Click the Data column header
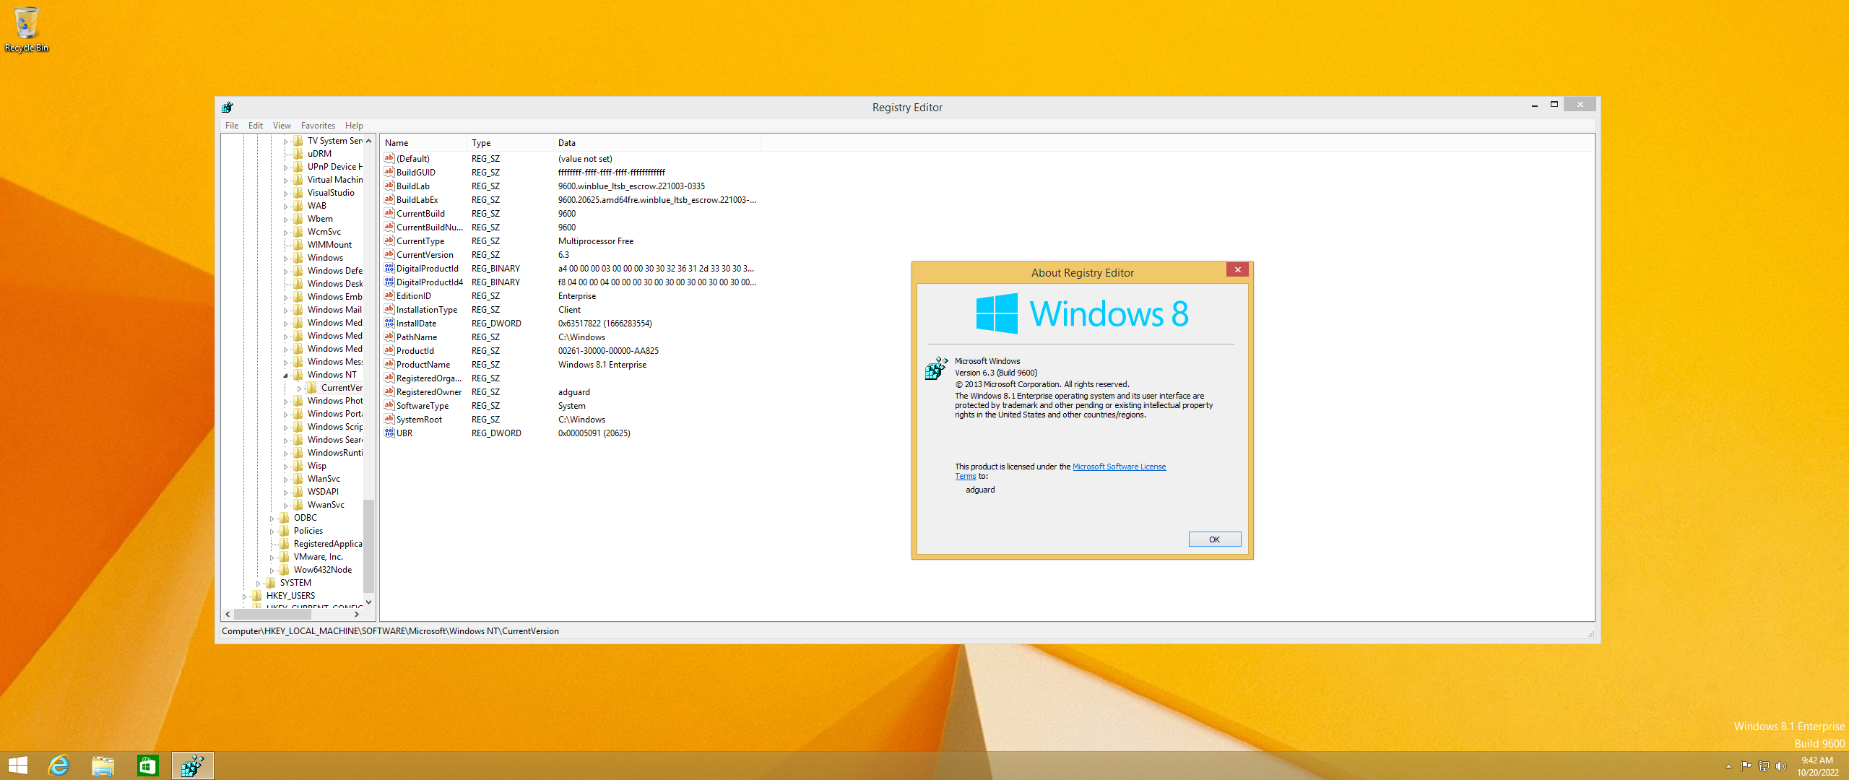This screenshot has width=1849, height=780. click(x=657, y=142)
